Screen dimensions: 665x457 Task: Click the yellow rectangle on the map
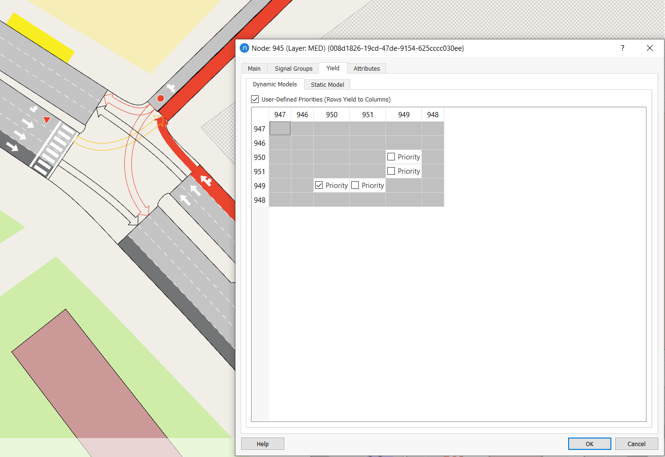click(x=40, y=38)
